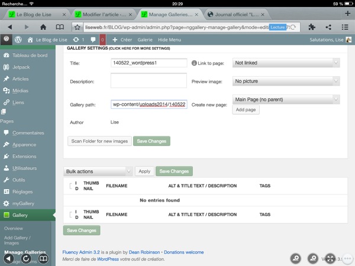The height and width of the screenshot is (266, 355).
Task: Open Créer in the admin bar
Action: tap(122, 39)
